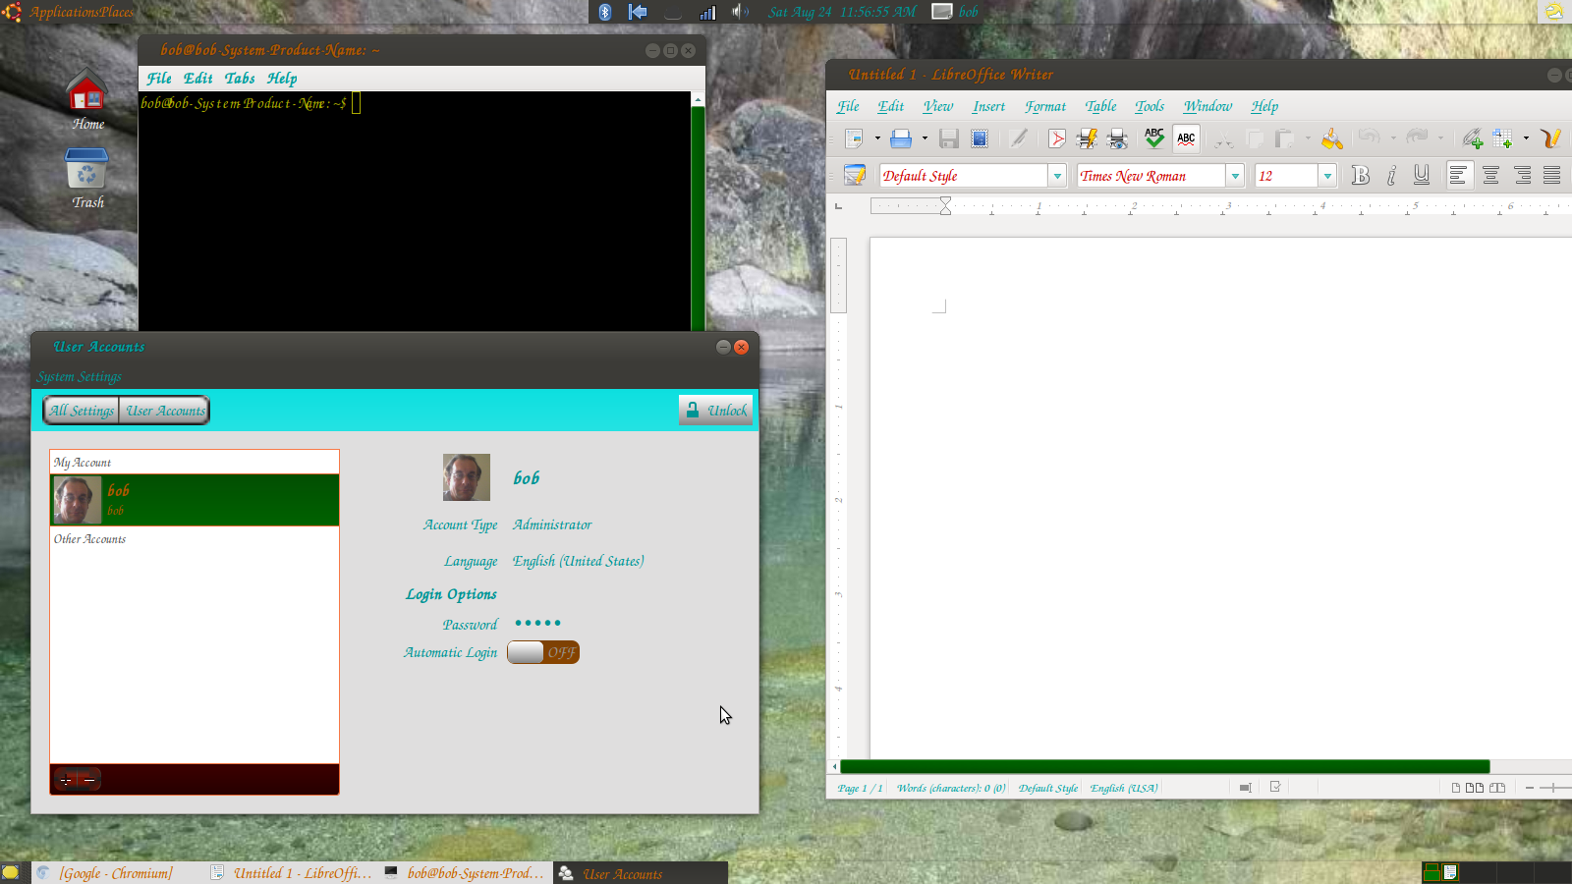
Task: Open Page Preview from the toolbar
Action: coord(1117,138)
